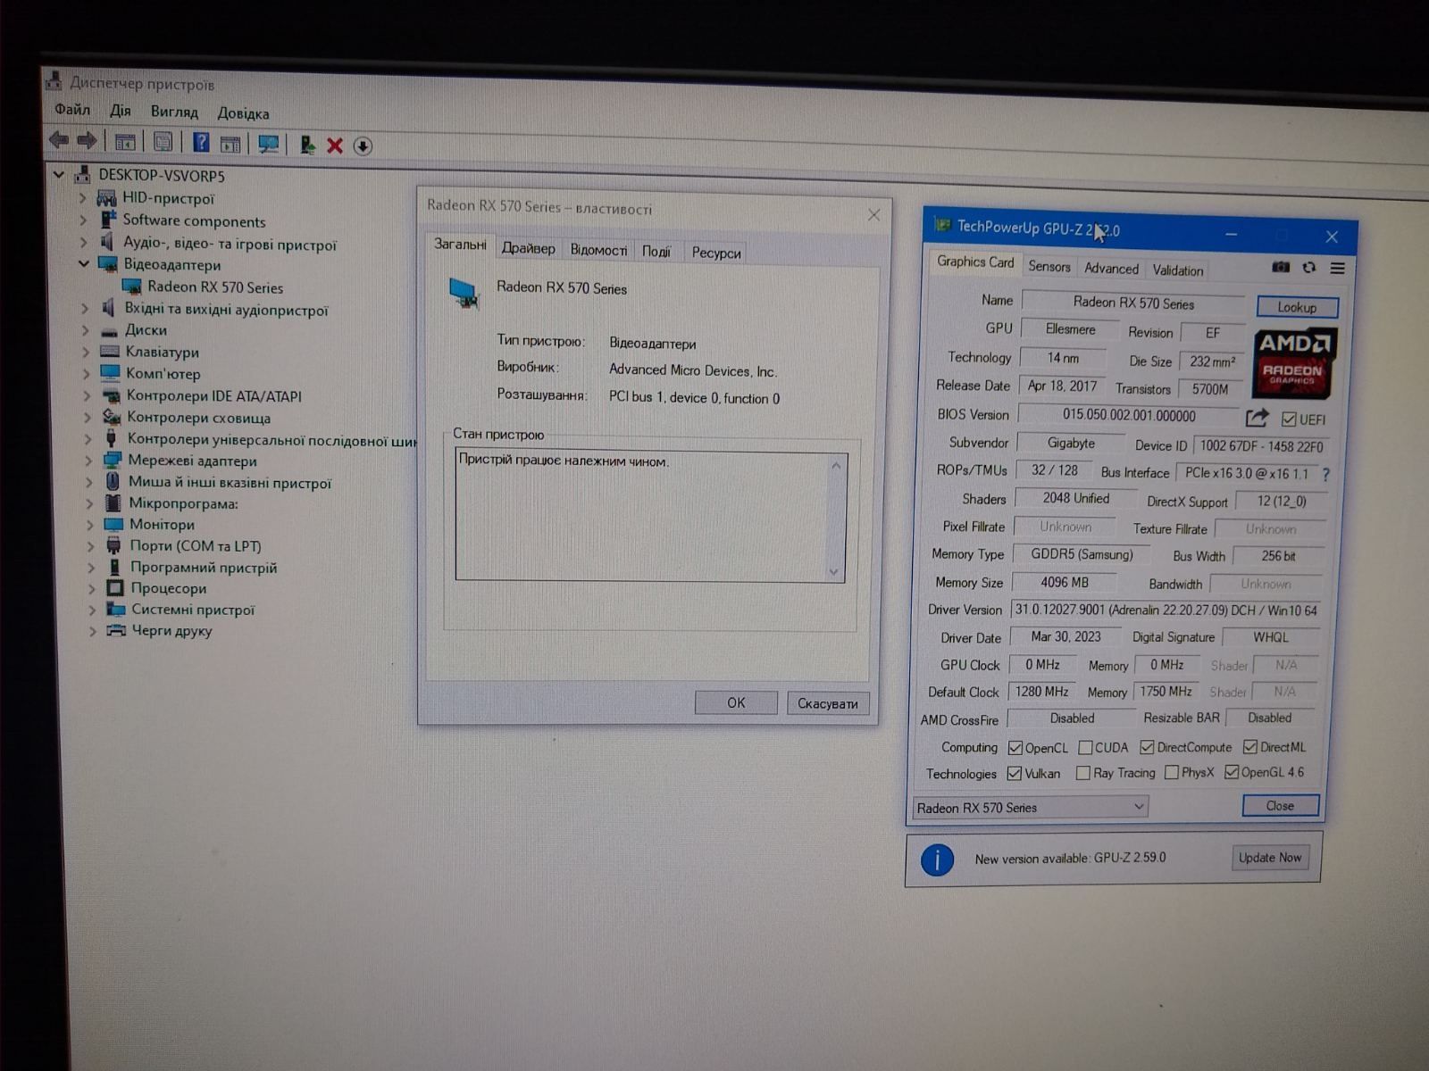Click the AMD Radeon logo in GPU-Z
This screenshot has height=1071, width=1429.
[1294, 363]
